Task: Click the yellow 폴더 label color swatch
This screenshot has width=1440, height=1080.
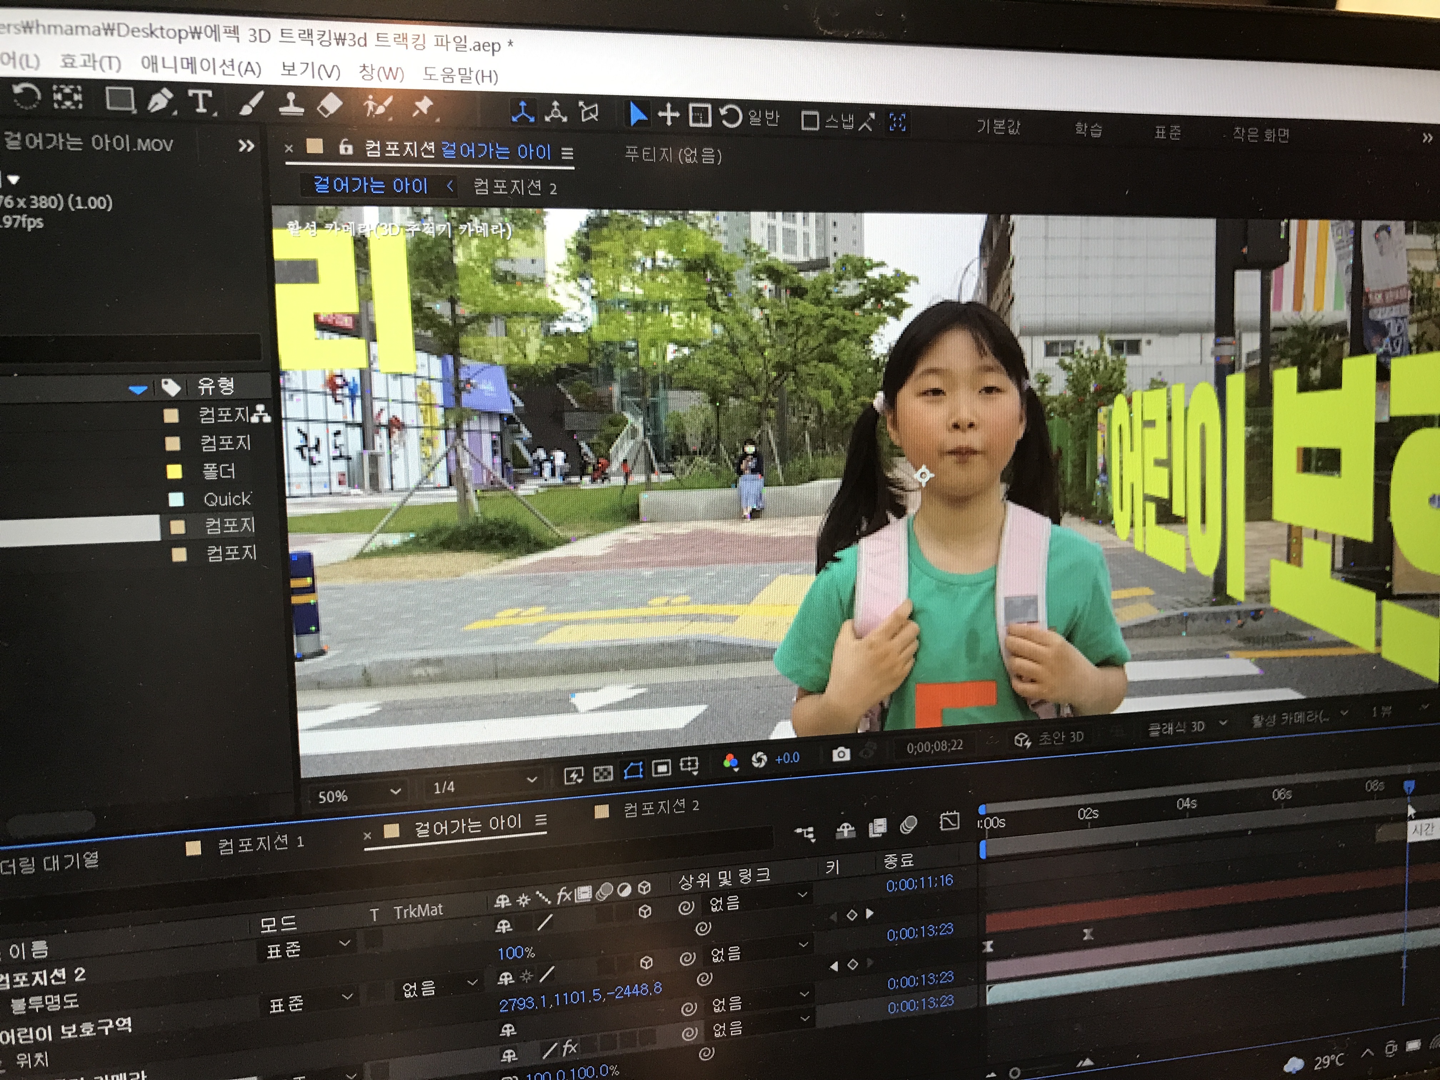Action: coord(174,471)
